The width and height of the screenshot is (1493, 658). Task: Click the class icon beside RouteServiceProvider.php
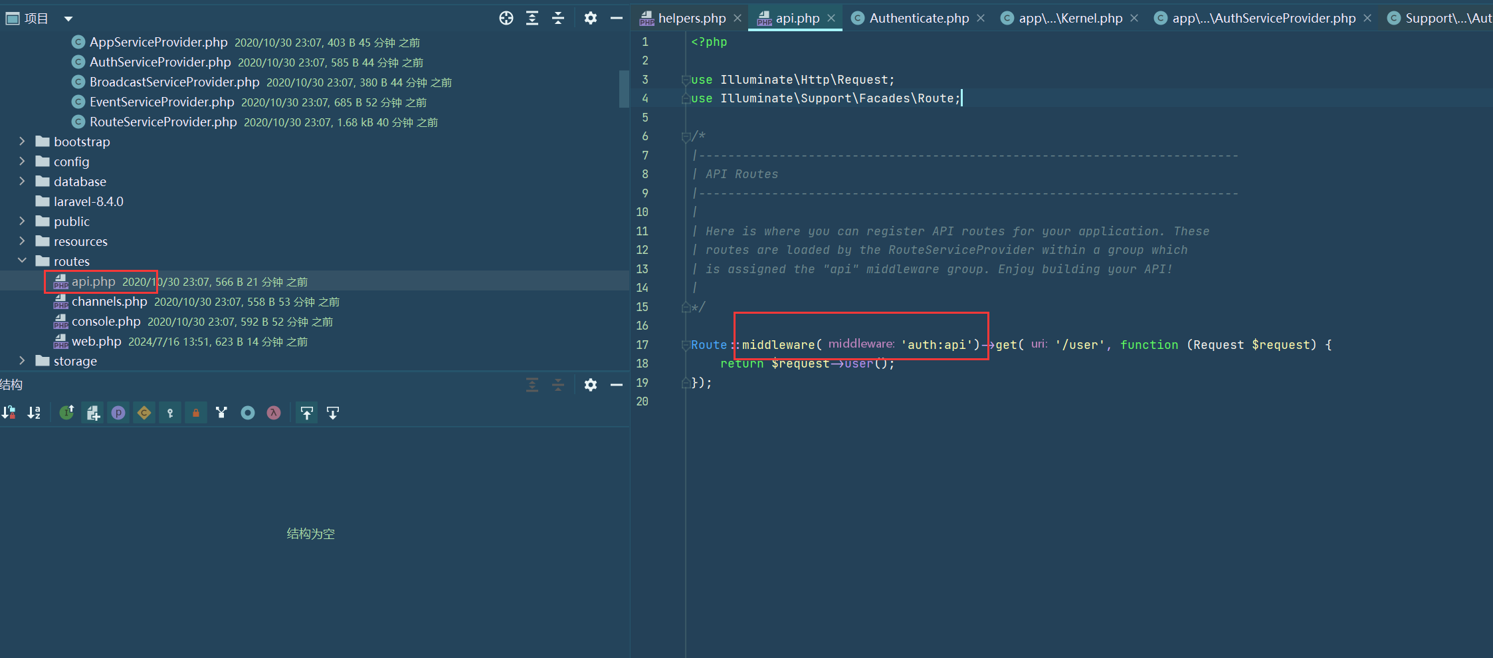coord(78,122)
